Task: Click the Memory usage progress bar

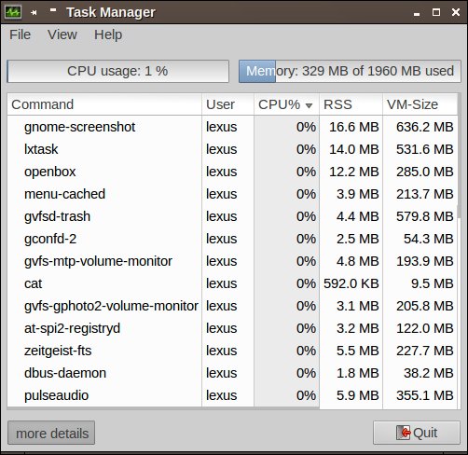Action: pyautogui.click(x=350, y=71)
